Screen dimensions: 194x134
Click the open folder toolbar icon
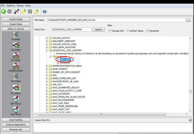[24, 11]
